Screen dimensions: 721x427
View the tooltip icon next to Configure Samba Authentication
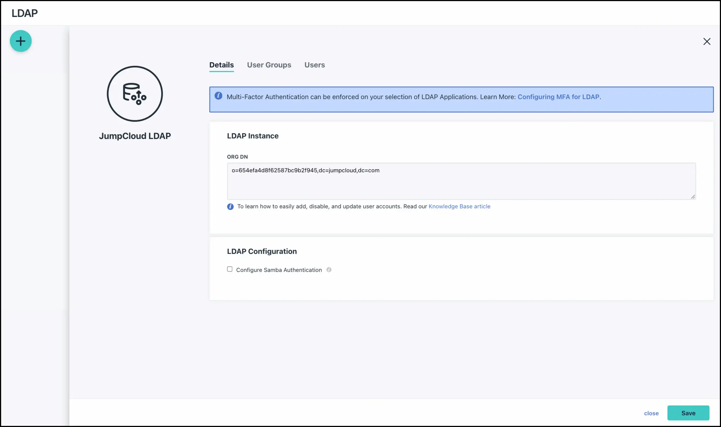[329, 269]
